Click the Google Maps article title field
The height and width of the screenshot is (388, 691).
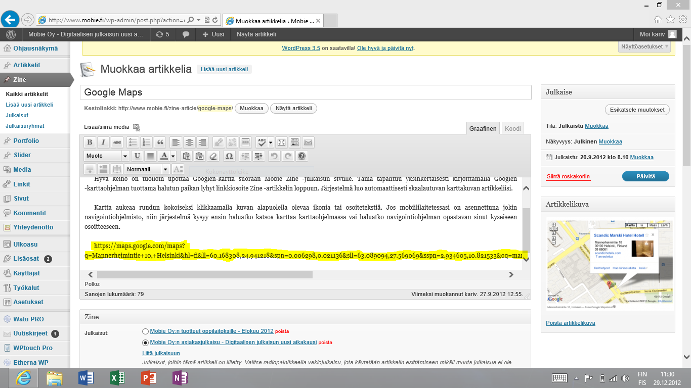tap(305, 92)
